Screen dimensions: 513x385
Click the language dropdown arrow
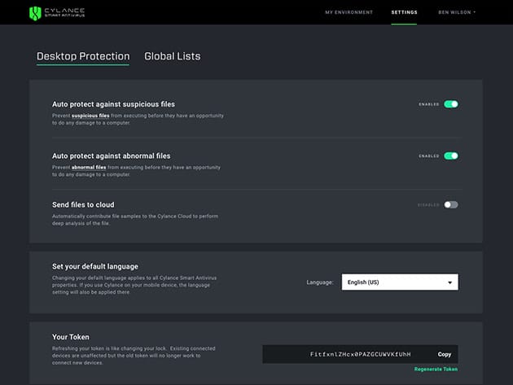(449, 282)
